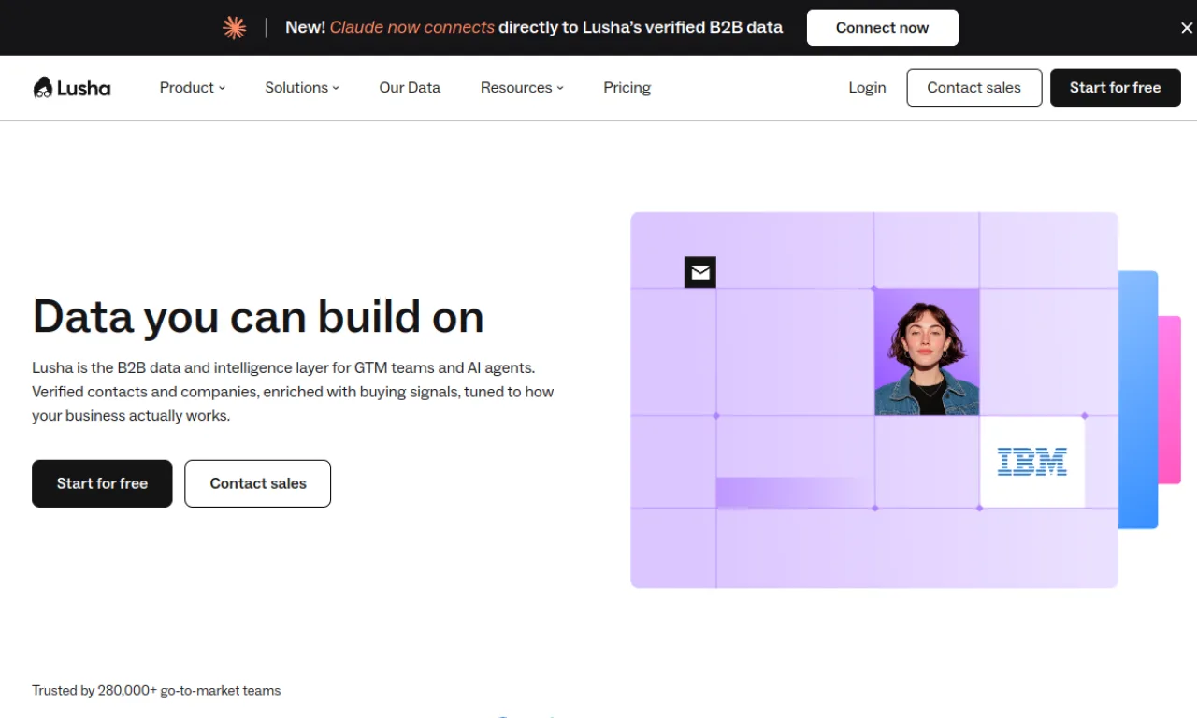The height and width of the screenshot is (718, 1197).
Task: Click the envelope mail icon in hero graphic
Action: (x=700, y=272)
